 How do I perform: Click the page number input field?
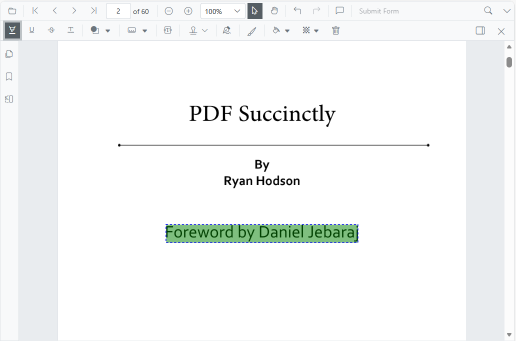(118, 11)
